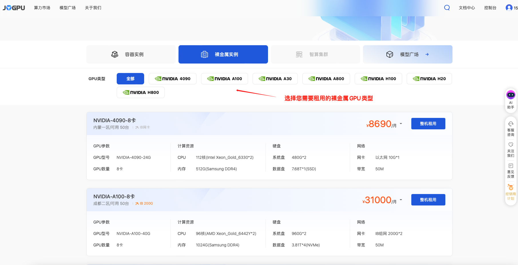Click the NVIDIA-4090-8卡 title

[115, 120]
